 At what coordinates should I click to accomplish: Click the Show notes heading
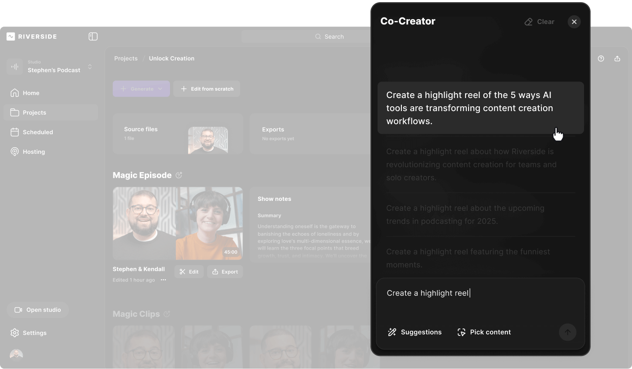pyautogui.click(x=274, y=199)
